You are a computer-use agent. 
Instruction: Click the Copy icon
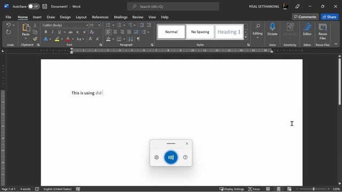click(35, 32)
